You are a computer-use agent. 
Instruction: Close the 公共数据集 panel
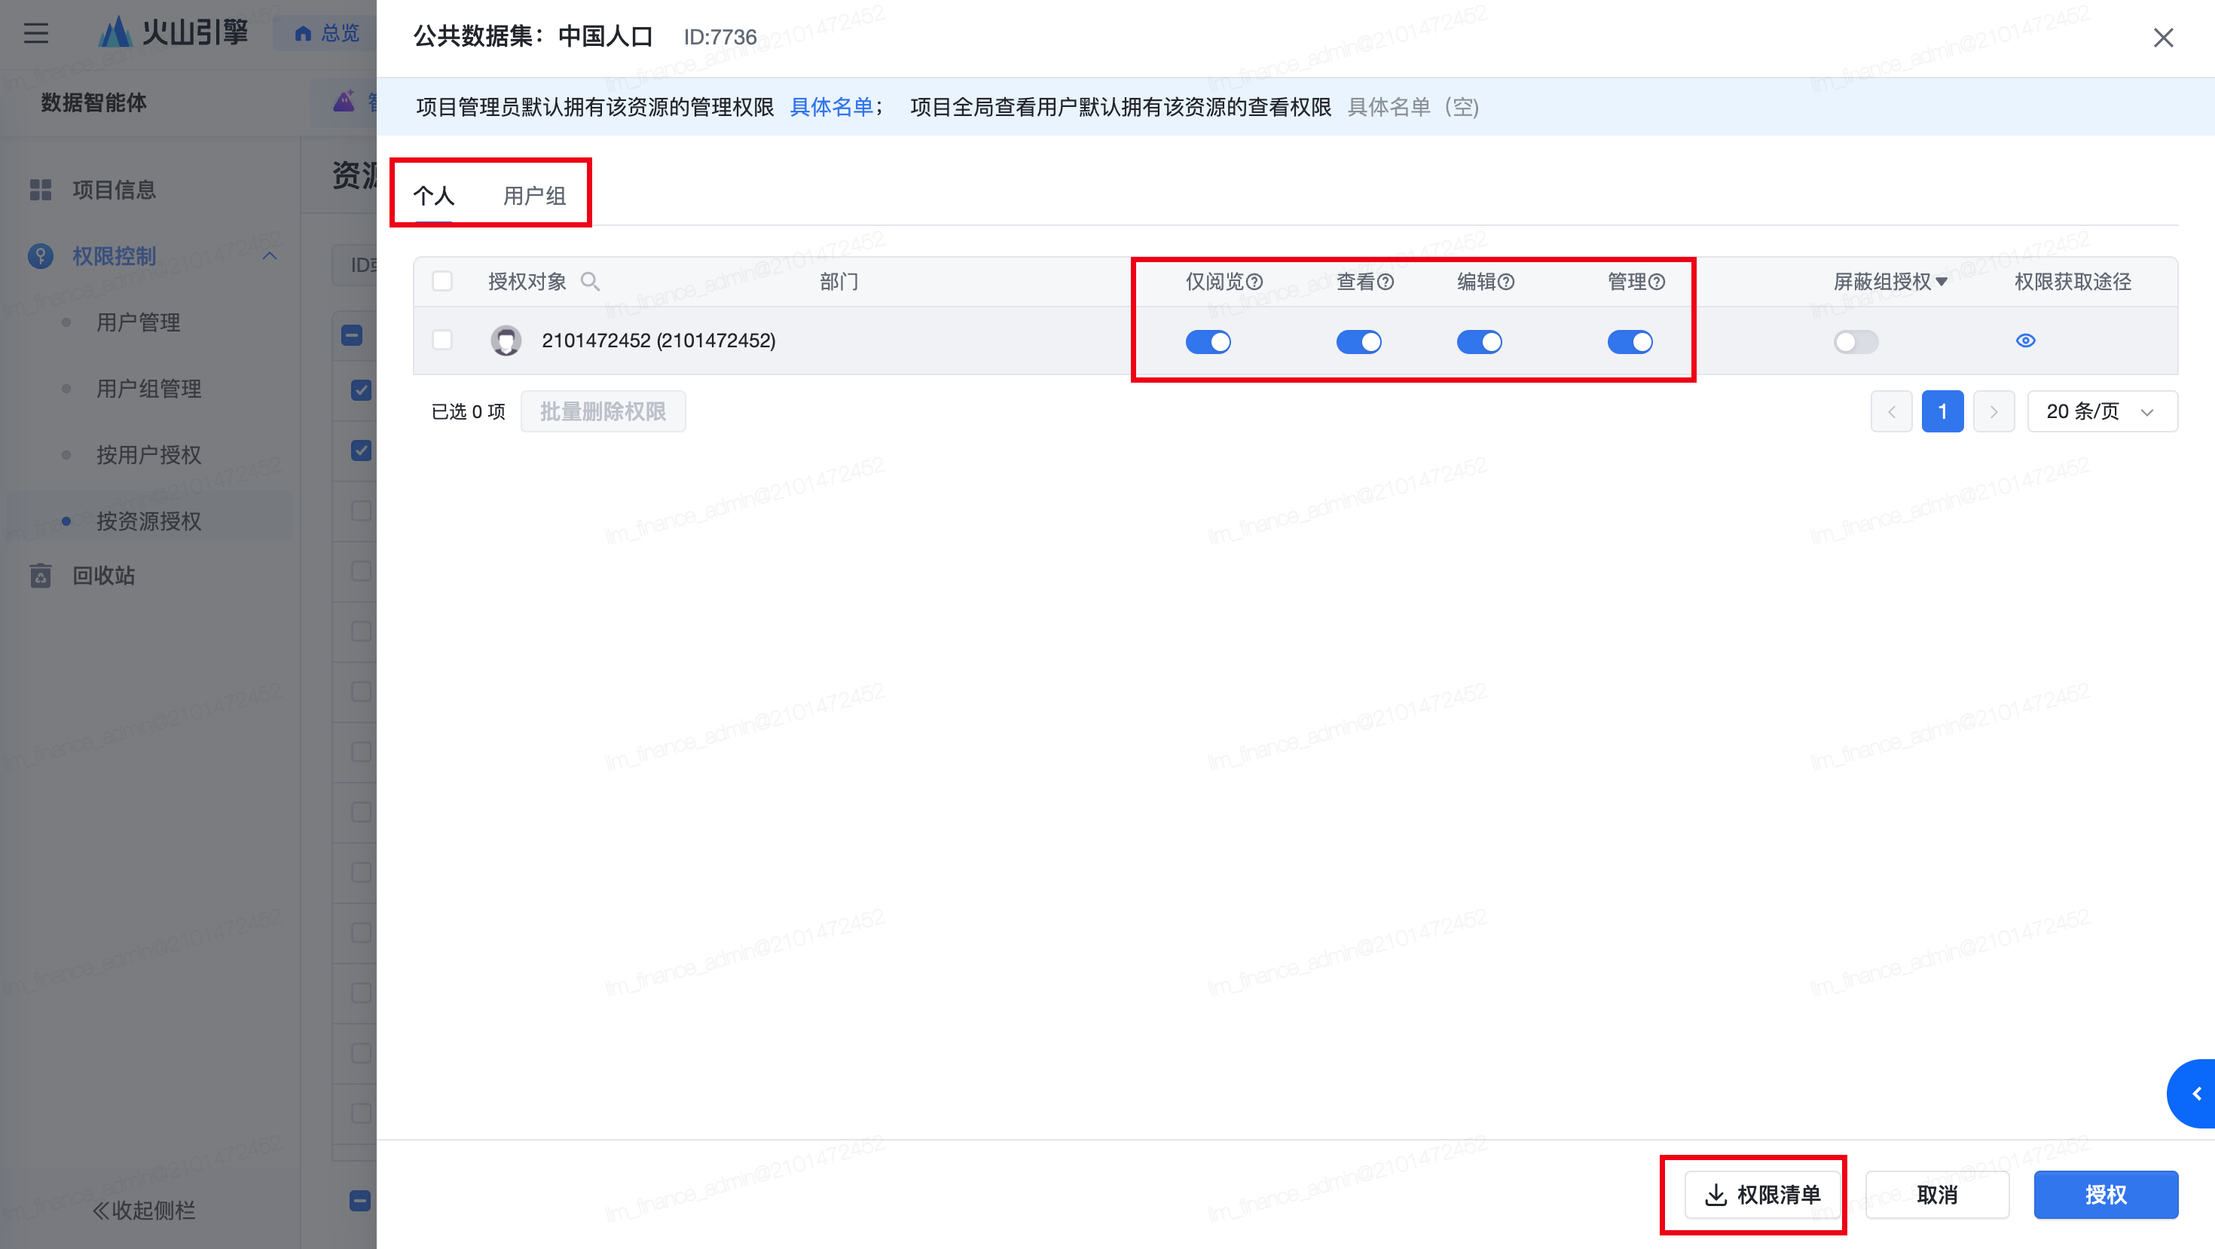tap(2164, 37)
